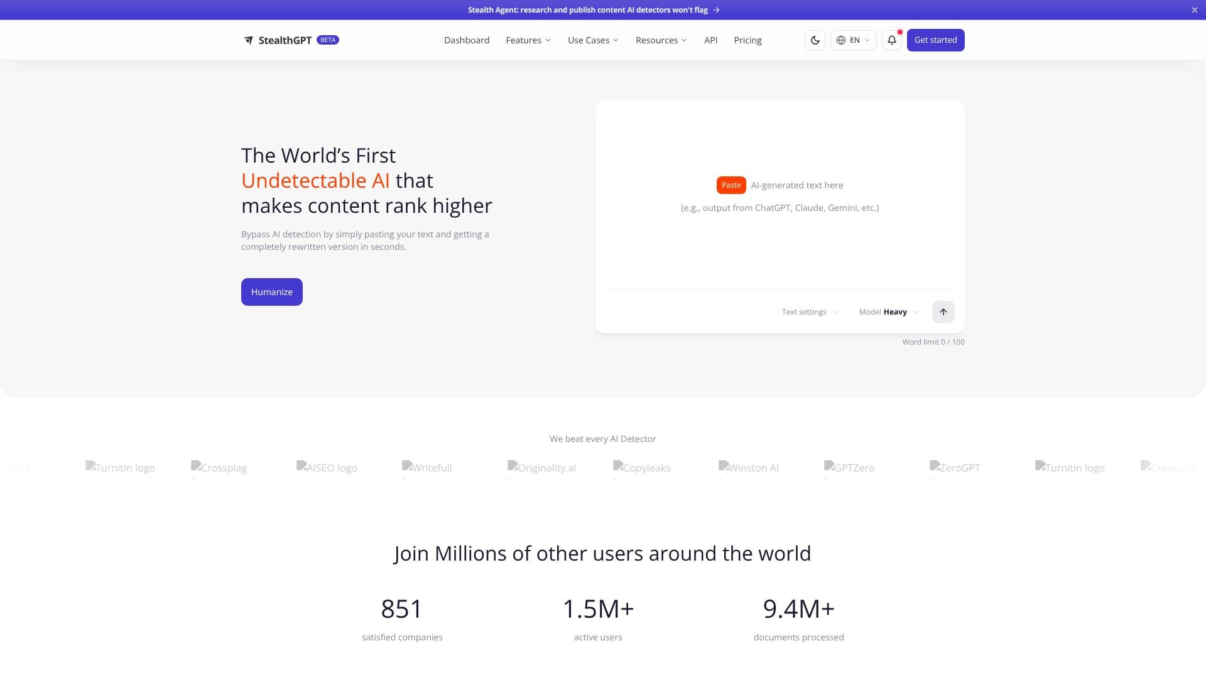
Task: Click the StealthGPT paper plane logo
Action: coord(249,40)
